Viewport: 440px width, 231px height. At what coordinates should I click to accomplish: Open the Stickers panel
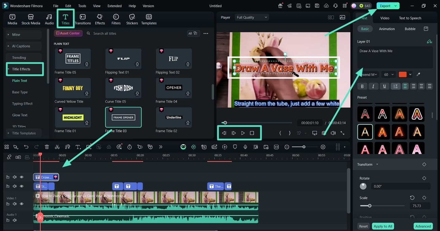point(132,19)
